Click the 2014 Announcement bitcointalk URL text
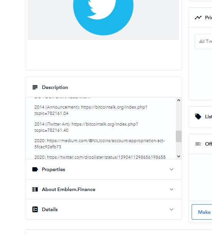 [x=91, y=110]
